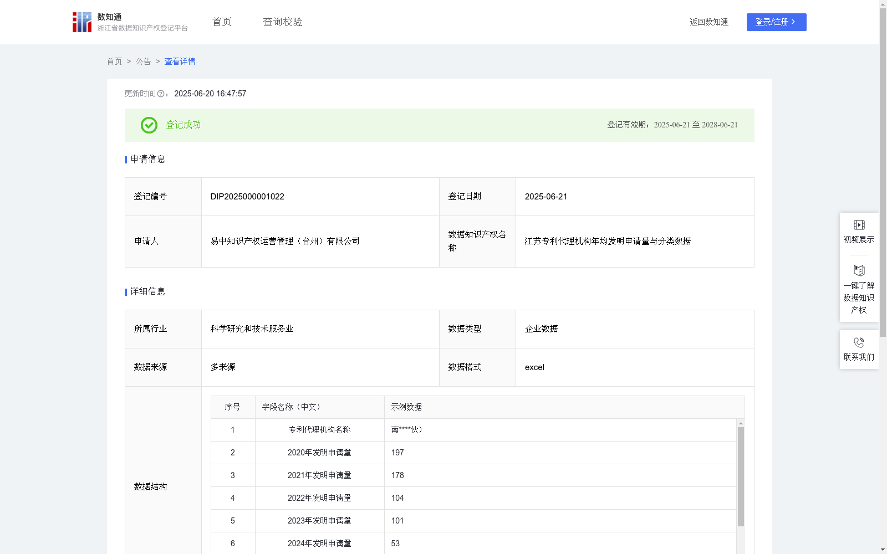Click the 登录/注册 button

(x=776, y=22)
